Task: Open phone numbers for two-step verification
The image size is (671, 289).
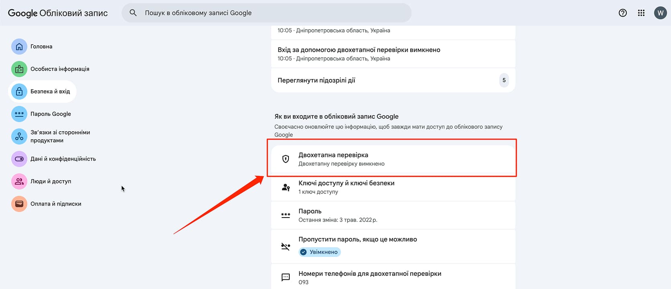Action: pyautogui.click(x=393, y=277)
